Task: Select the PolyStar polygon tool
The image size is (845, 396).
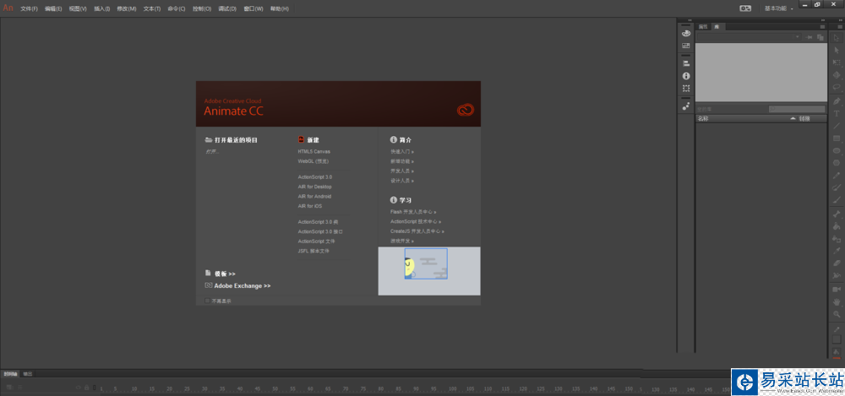Action: 837,163
